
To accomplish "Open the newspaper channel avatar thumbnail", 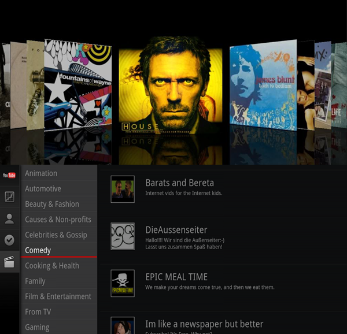I will [123, 325].
